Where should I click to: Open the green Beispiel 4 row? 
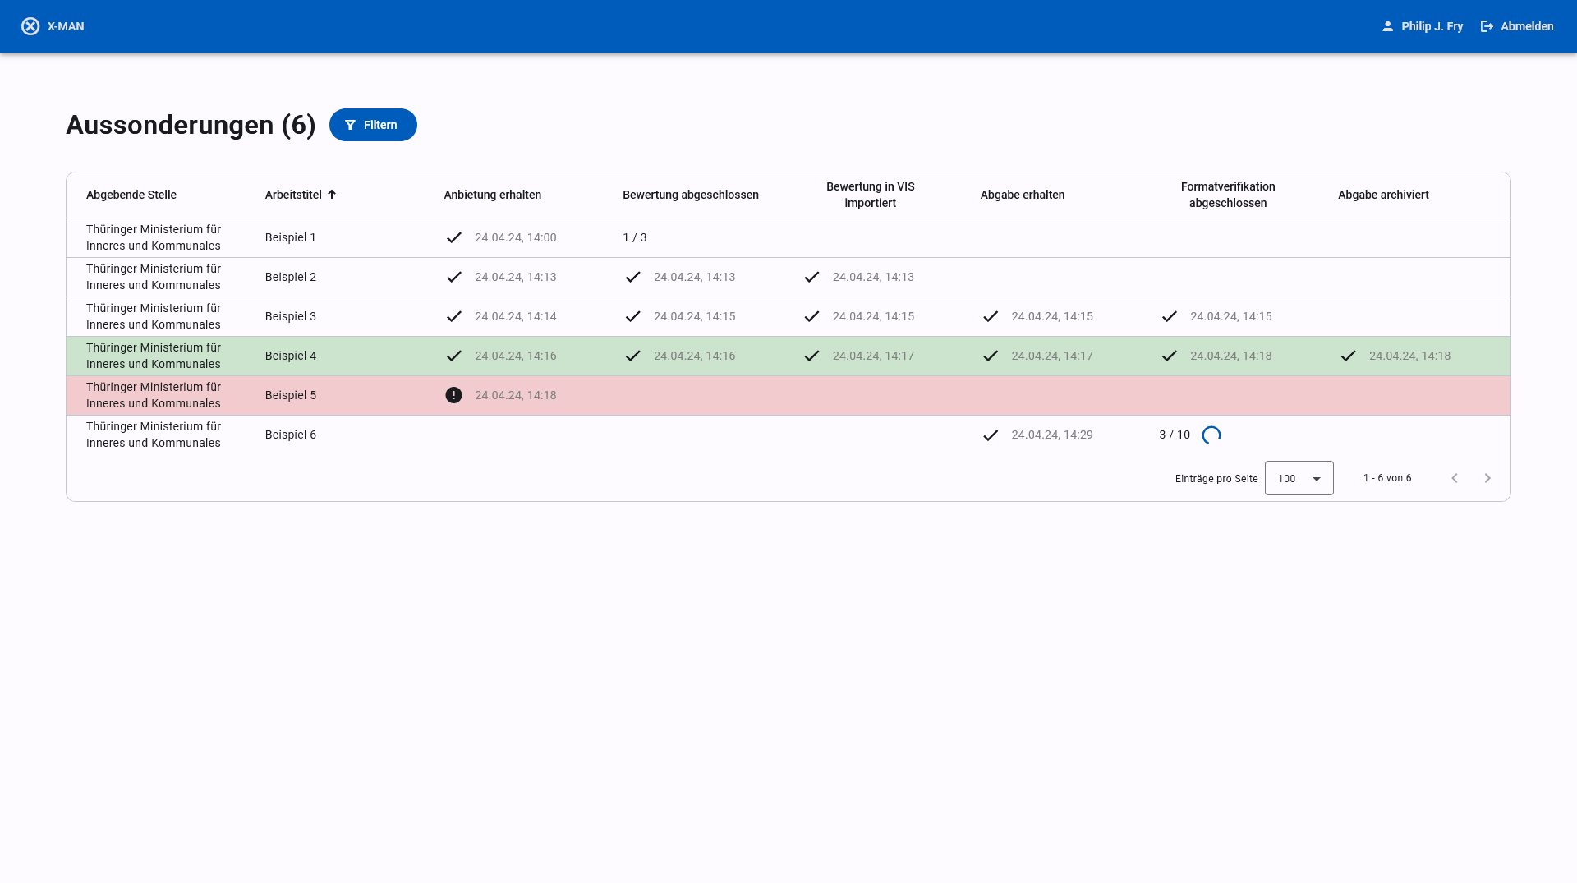pyautogui.click(x=788, y=356)
